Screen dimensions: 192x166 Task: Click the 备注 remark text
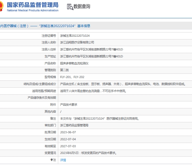(x=99, y=119)
